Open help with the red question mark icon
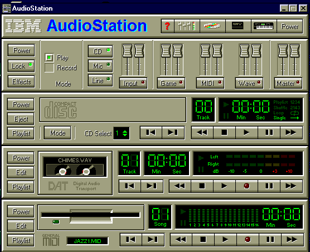The width and height of the screenshot is (310, 252). tap(168, 26)
